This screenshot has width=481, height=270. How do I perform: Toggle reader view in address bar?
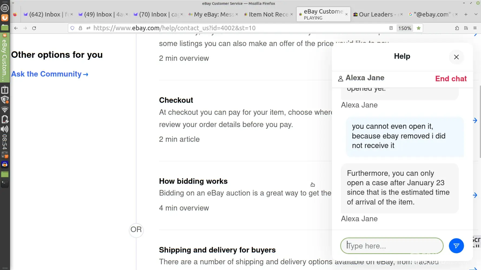[x=391, y=28]
